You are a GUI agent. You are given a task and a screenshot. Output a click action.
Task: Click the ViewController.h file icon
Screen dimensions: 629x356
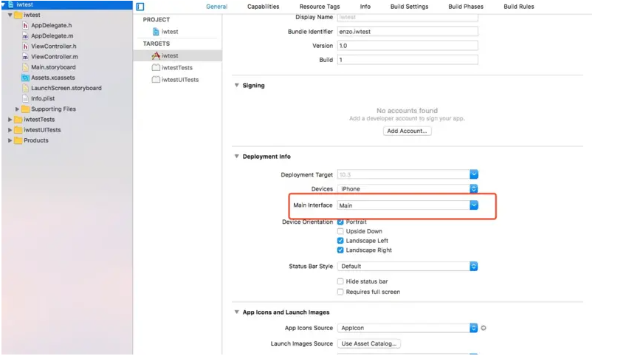25,46
